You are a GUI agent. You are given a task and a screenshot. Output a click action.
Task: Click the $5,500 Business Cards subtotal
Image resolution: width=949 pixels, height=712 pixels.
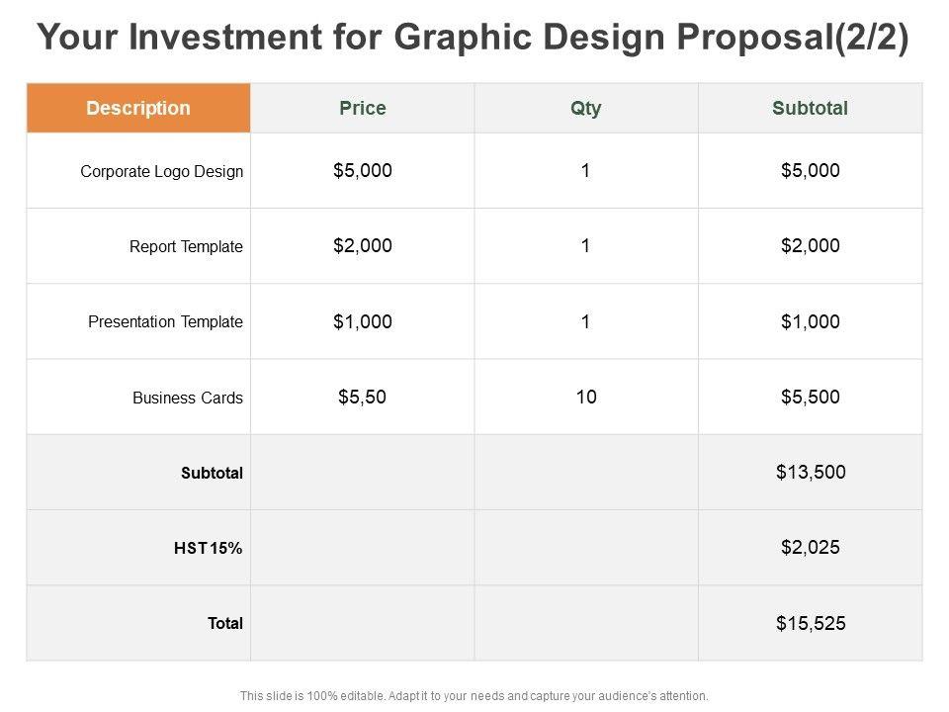(x=810, y=397)
